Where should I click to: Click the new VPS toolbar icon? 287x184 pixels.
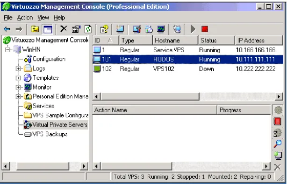120,29
